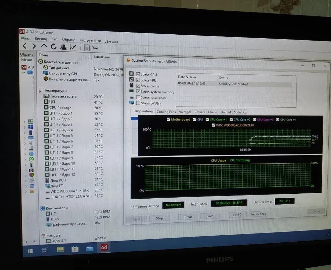The image size is (331, 270).
Task: Open the user profile toolbar icon
Action: 63,47
